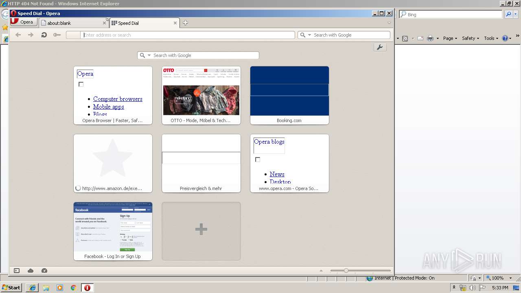Screen dimensions: 521x293
Task: Click Opera taskbar button
Action: pos(88,288)
